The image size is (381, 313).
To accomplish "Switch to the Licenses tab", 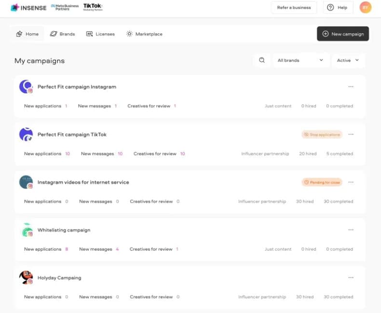I will 100,34.
